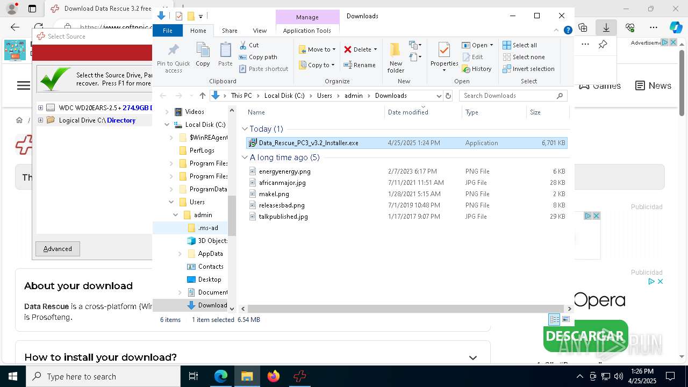Viewport: 688px width, 387px height.
Task: Open the Windows Start menu
Action: 13,376
